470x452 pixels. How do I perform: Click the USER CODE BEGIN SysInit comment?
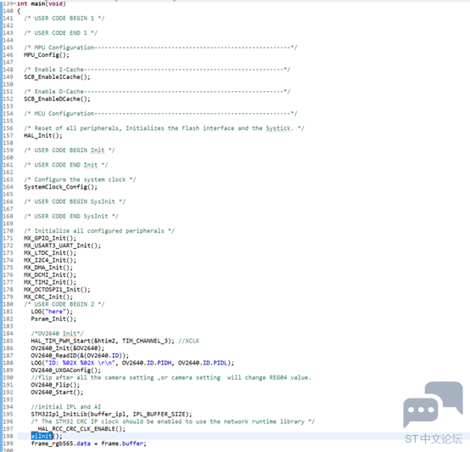point(75,201)
